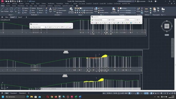Open the Linéaire dimension dropdown
Image resolution: width=176 pixels, height=99 pixels.
point(63,8)
